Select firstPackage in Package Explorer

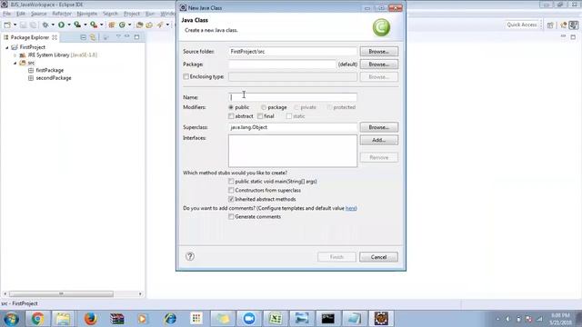pos(50,70)
